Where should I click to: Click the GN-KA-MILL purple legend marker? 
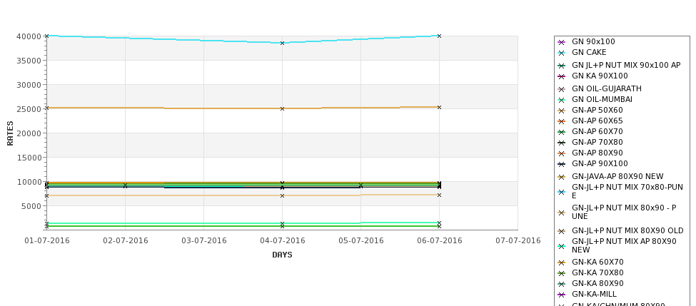coord(562,295)
